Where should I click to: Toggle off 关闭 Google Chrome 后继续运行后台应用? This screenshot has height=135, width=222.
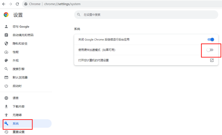[x=211, y=40]
